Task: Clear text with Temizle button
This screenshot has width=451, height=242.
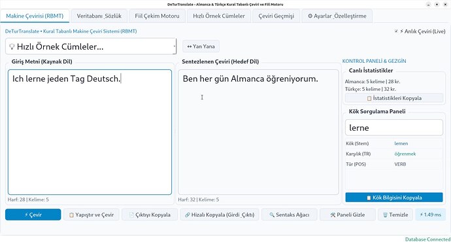Action: [395, 215]
